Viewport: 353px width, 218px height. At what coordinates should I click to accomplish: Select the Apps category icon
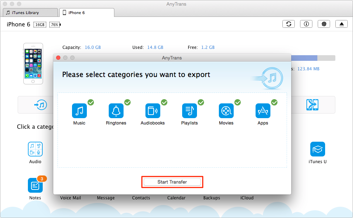[x=263, y=110]
